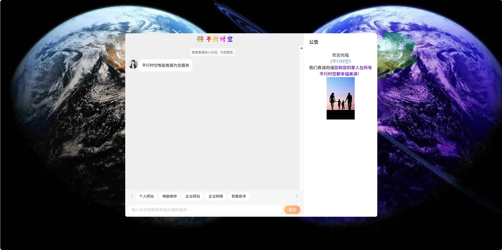Select the 个人网站 quick reply chip
Screen dimensions: 502x250
click(x=146, y=196)
